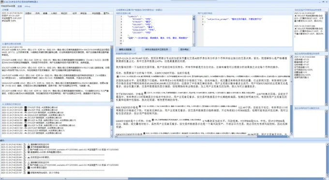Click the check icon in the 21:42:23.137 log row

[29, 173]
